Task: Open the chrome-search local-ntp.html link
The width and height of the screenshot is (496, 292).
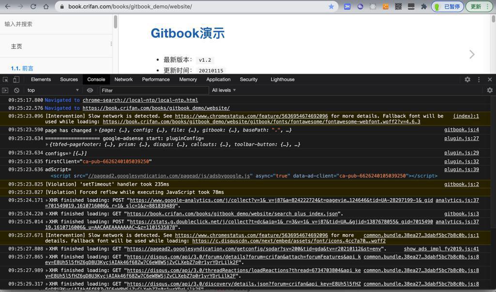Action: (140, 100)
